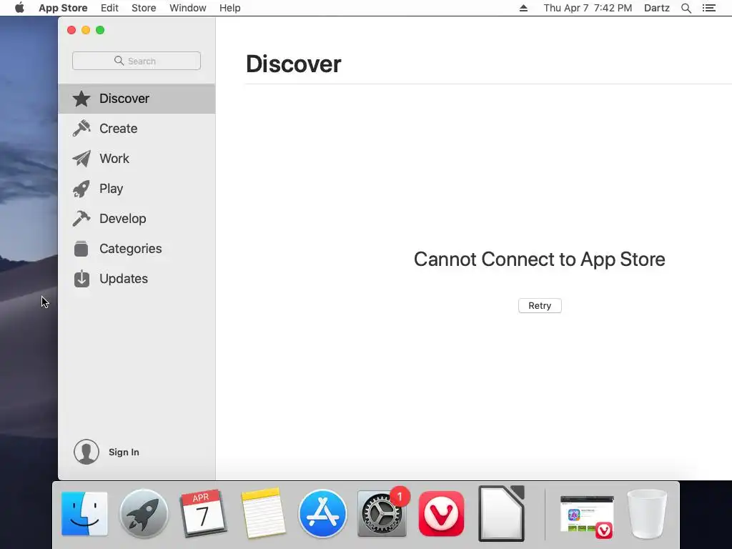Select the Categories label in sidebar
This screenshot has width=732, height=549.
131,248
